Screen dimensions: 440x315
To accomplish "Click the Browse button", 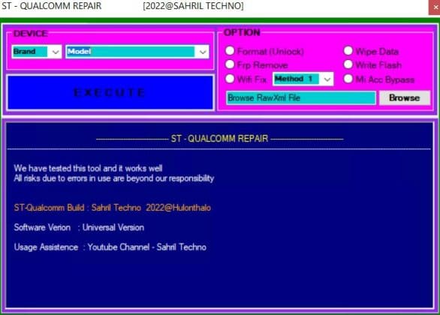I will 405,97.
